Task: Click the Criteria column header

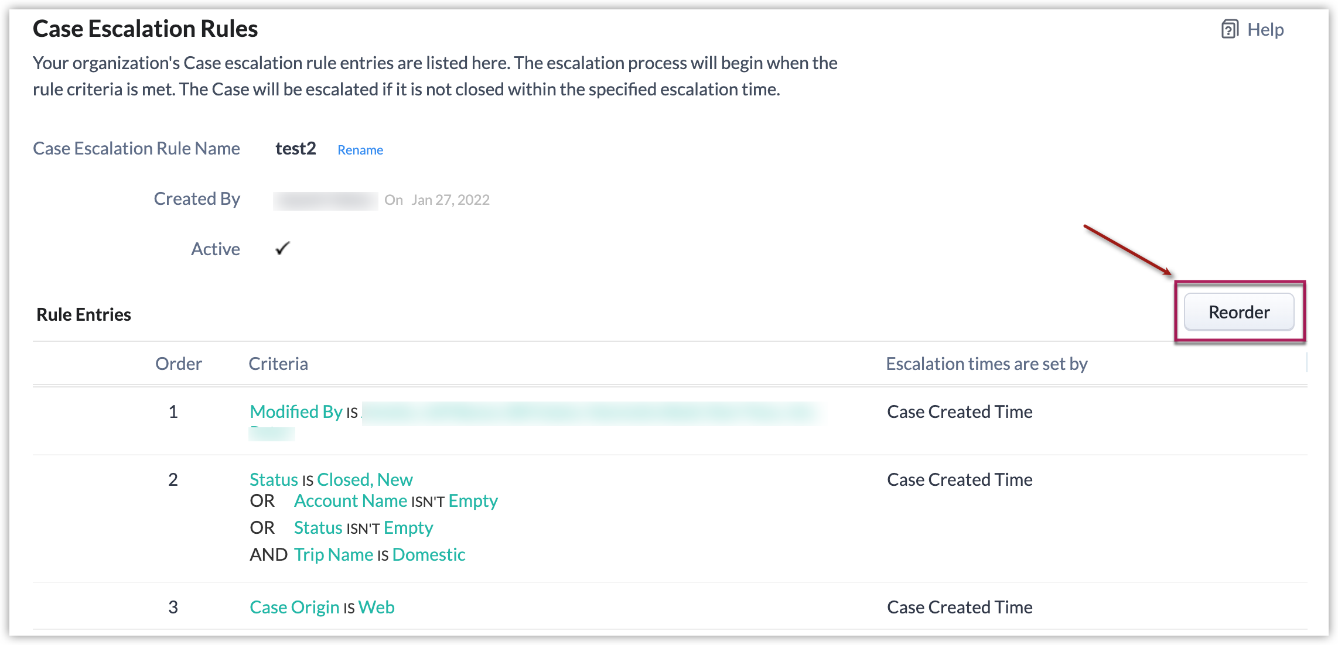Action: coord(278,364)
